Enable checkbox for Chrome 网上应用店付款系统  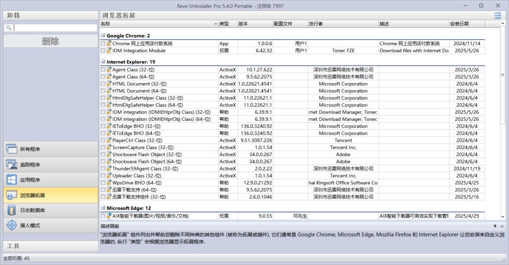tap(103, 44)
